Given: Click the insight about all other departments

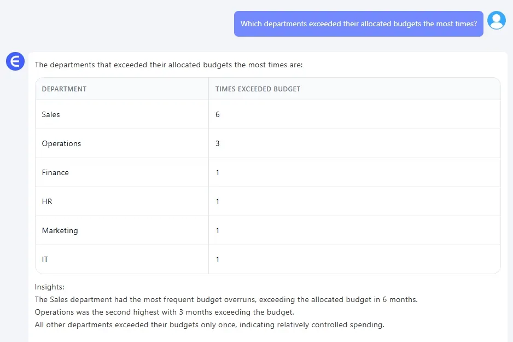Looking at the screenshot, I should (x=209, y=325).
